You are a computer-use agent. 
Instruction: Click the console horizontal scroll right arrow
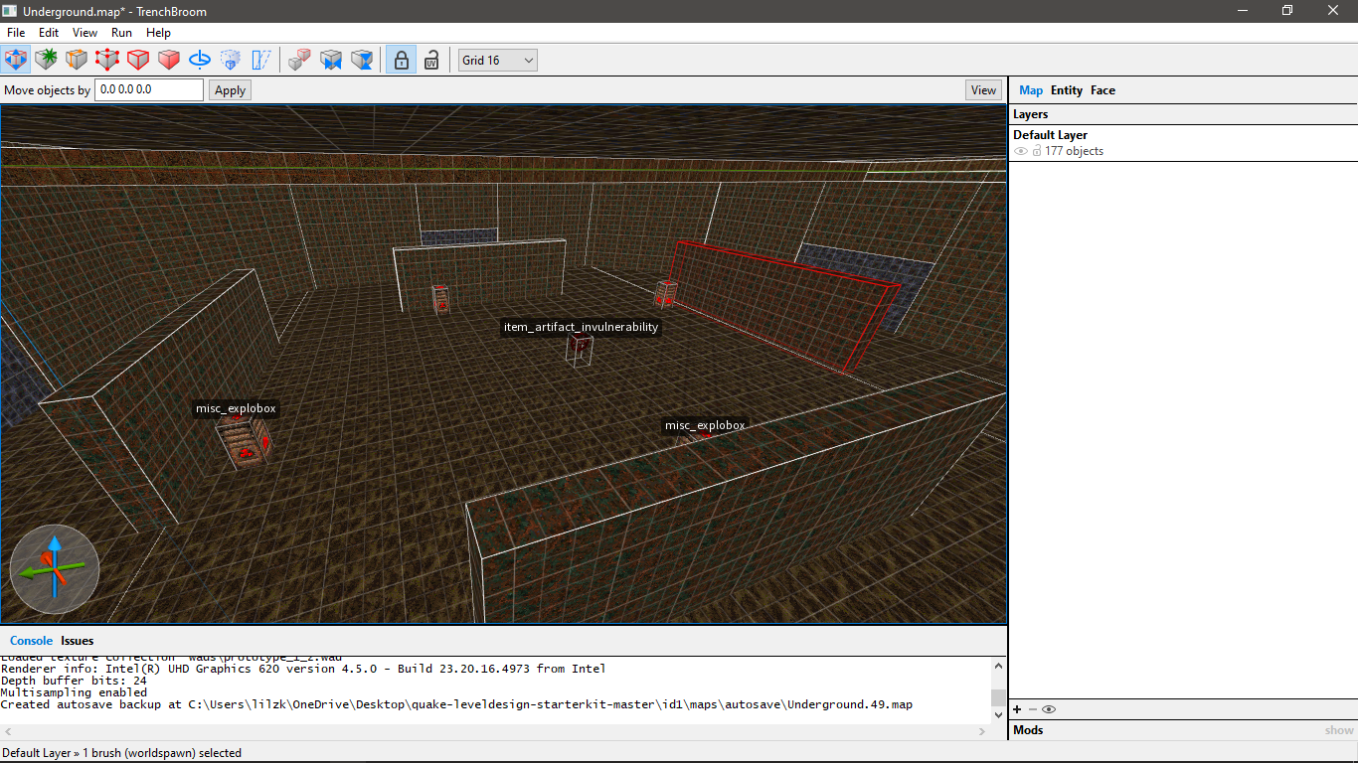983,731
